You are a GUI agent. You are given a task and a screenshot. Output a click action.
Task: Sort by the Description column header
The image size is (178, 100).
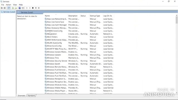point(74,16)
